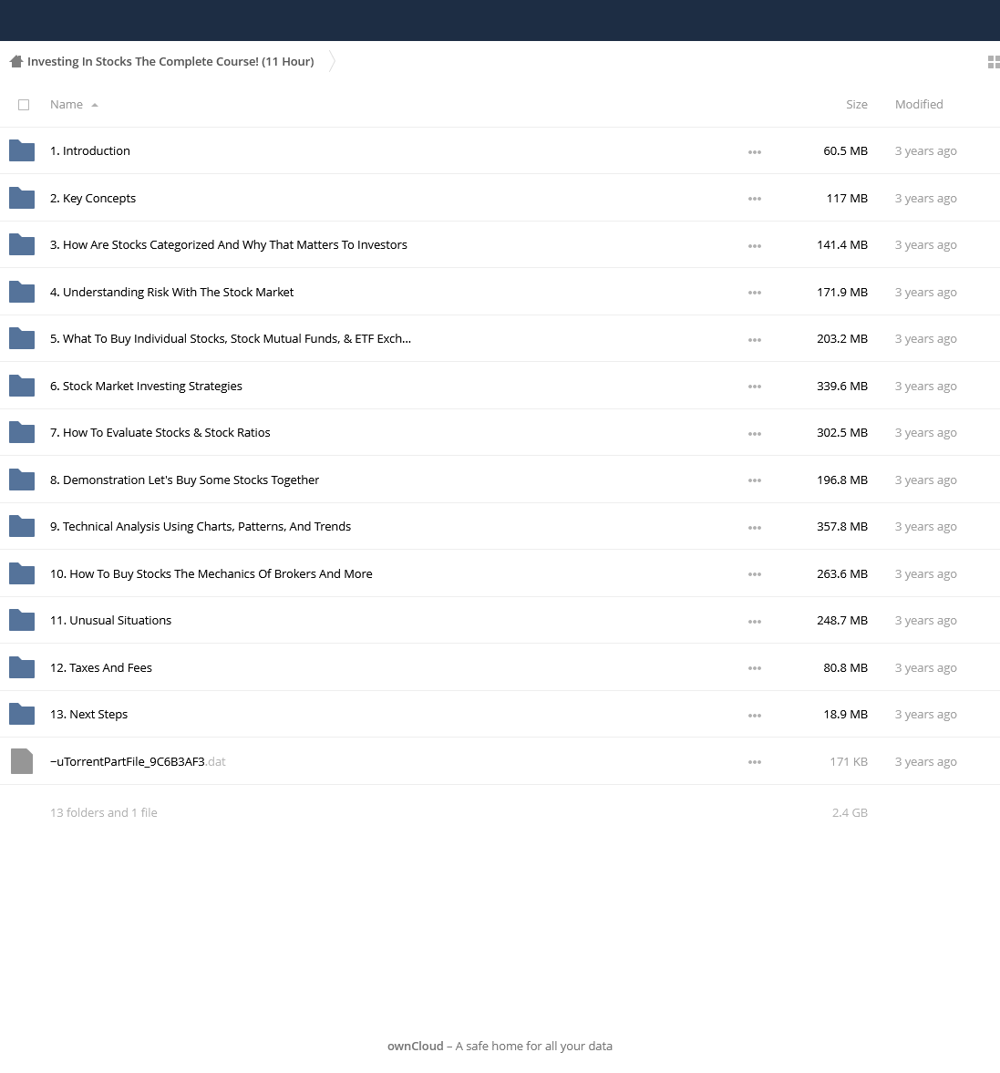Open '10. How To Buy Stocks' folder
The width and height of the screenshot is (1000, 1073).
pyautogui.click(x=211, y=573)
